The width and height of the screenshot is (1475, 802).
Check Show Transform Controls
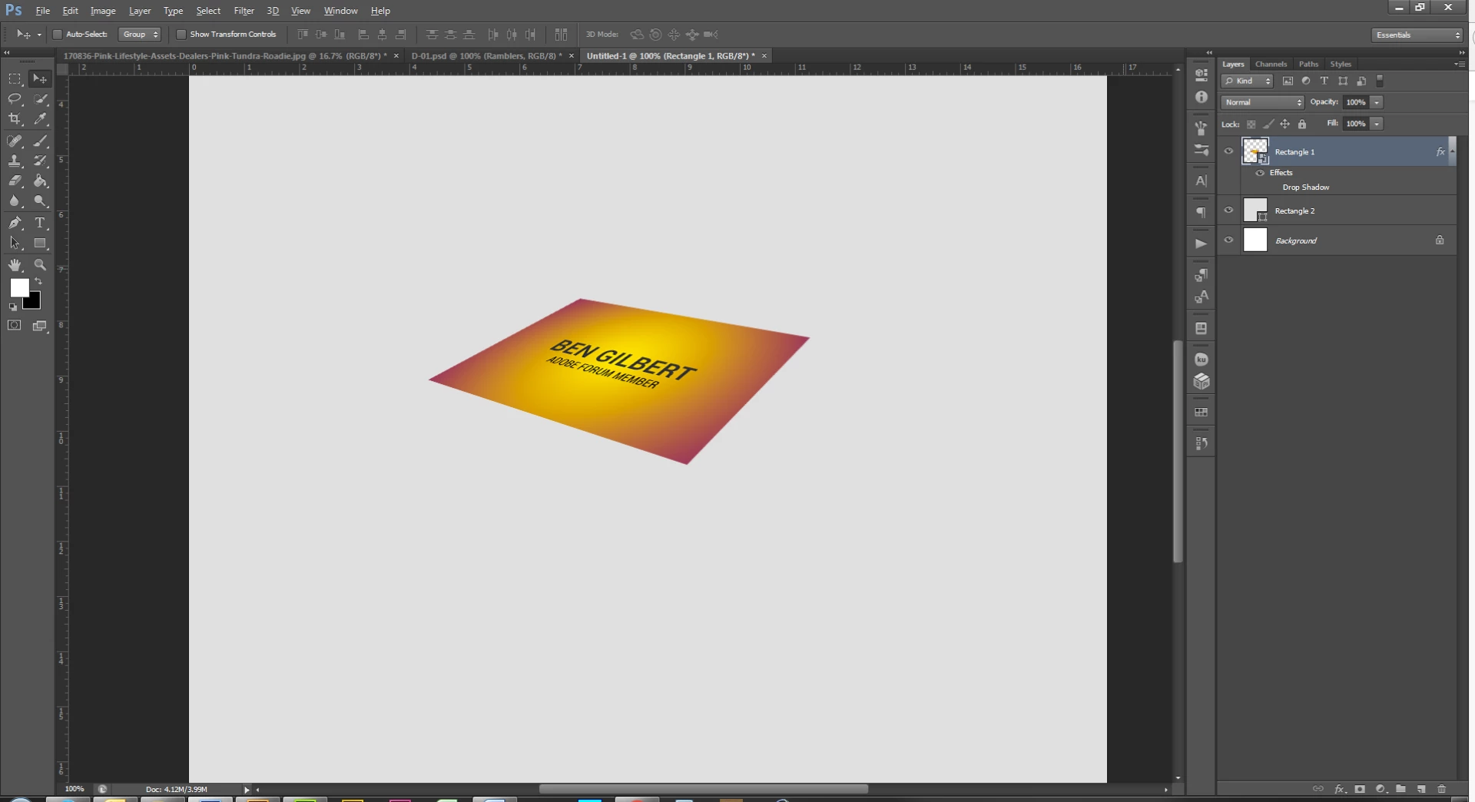(x=181, y=35)
